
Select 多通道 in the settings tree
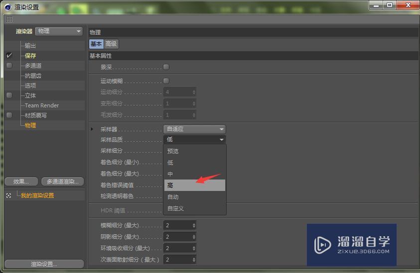tap(33, 66)
